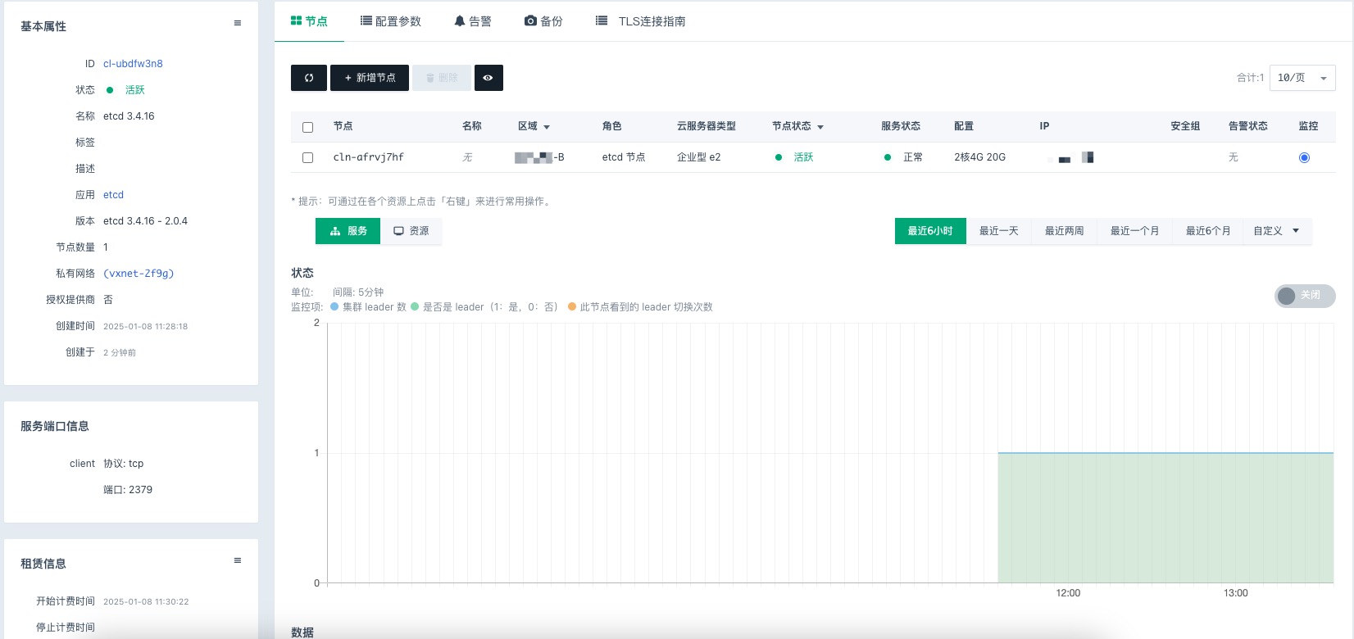Click the camera icon on the backup tab
Image resolution: width=1354 pixels, height=639 pixels.
[530, 21]
